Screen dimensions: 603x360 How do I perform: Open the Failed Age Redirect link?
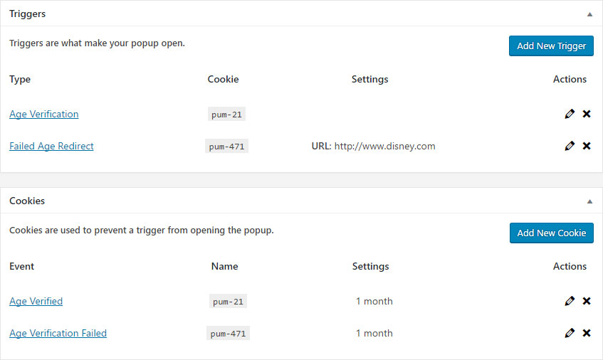[51, 146]
